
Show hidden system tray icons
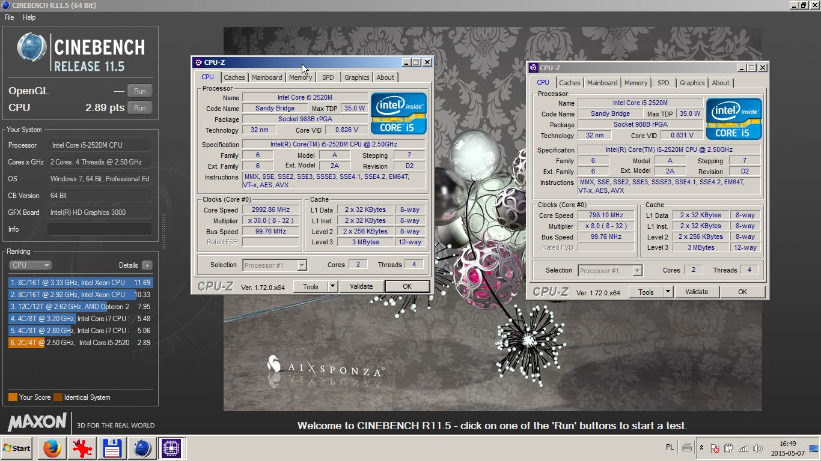(x=701, y=448)
